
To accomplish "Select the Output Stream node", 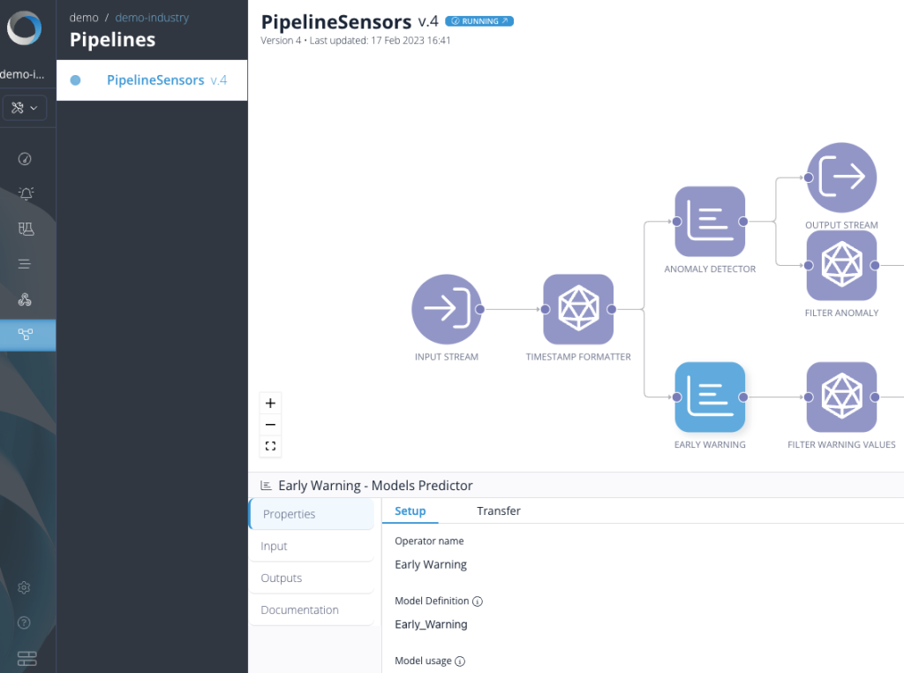I will [841, 178].
